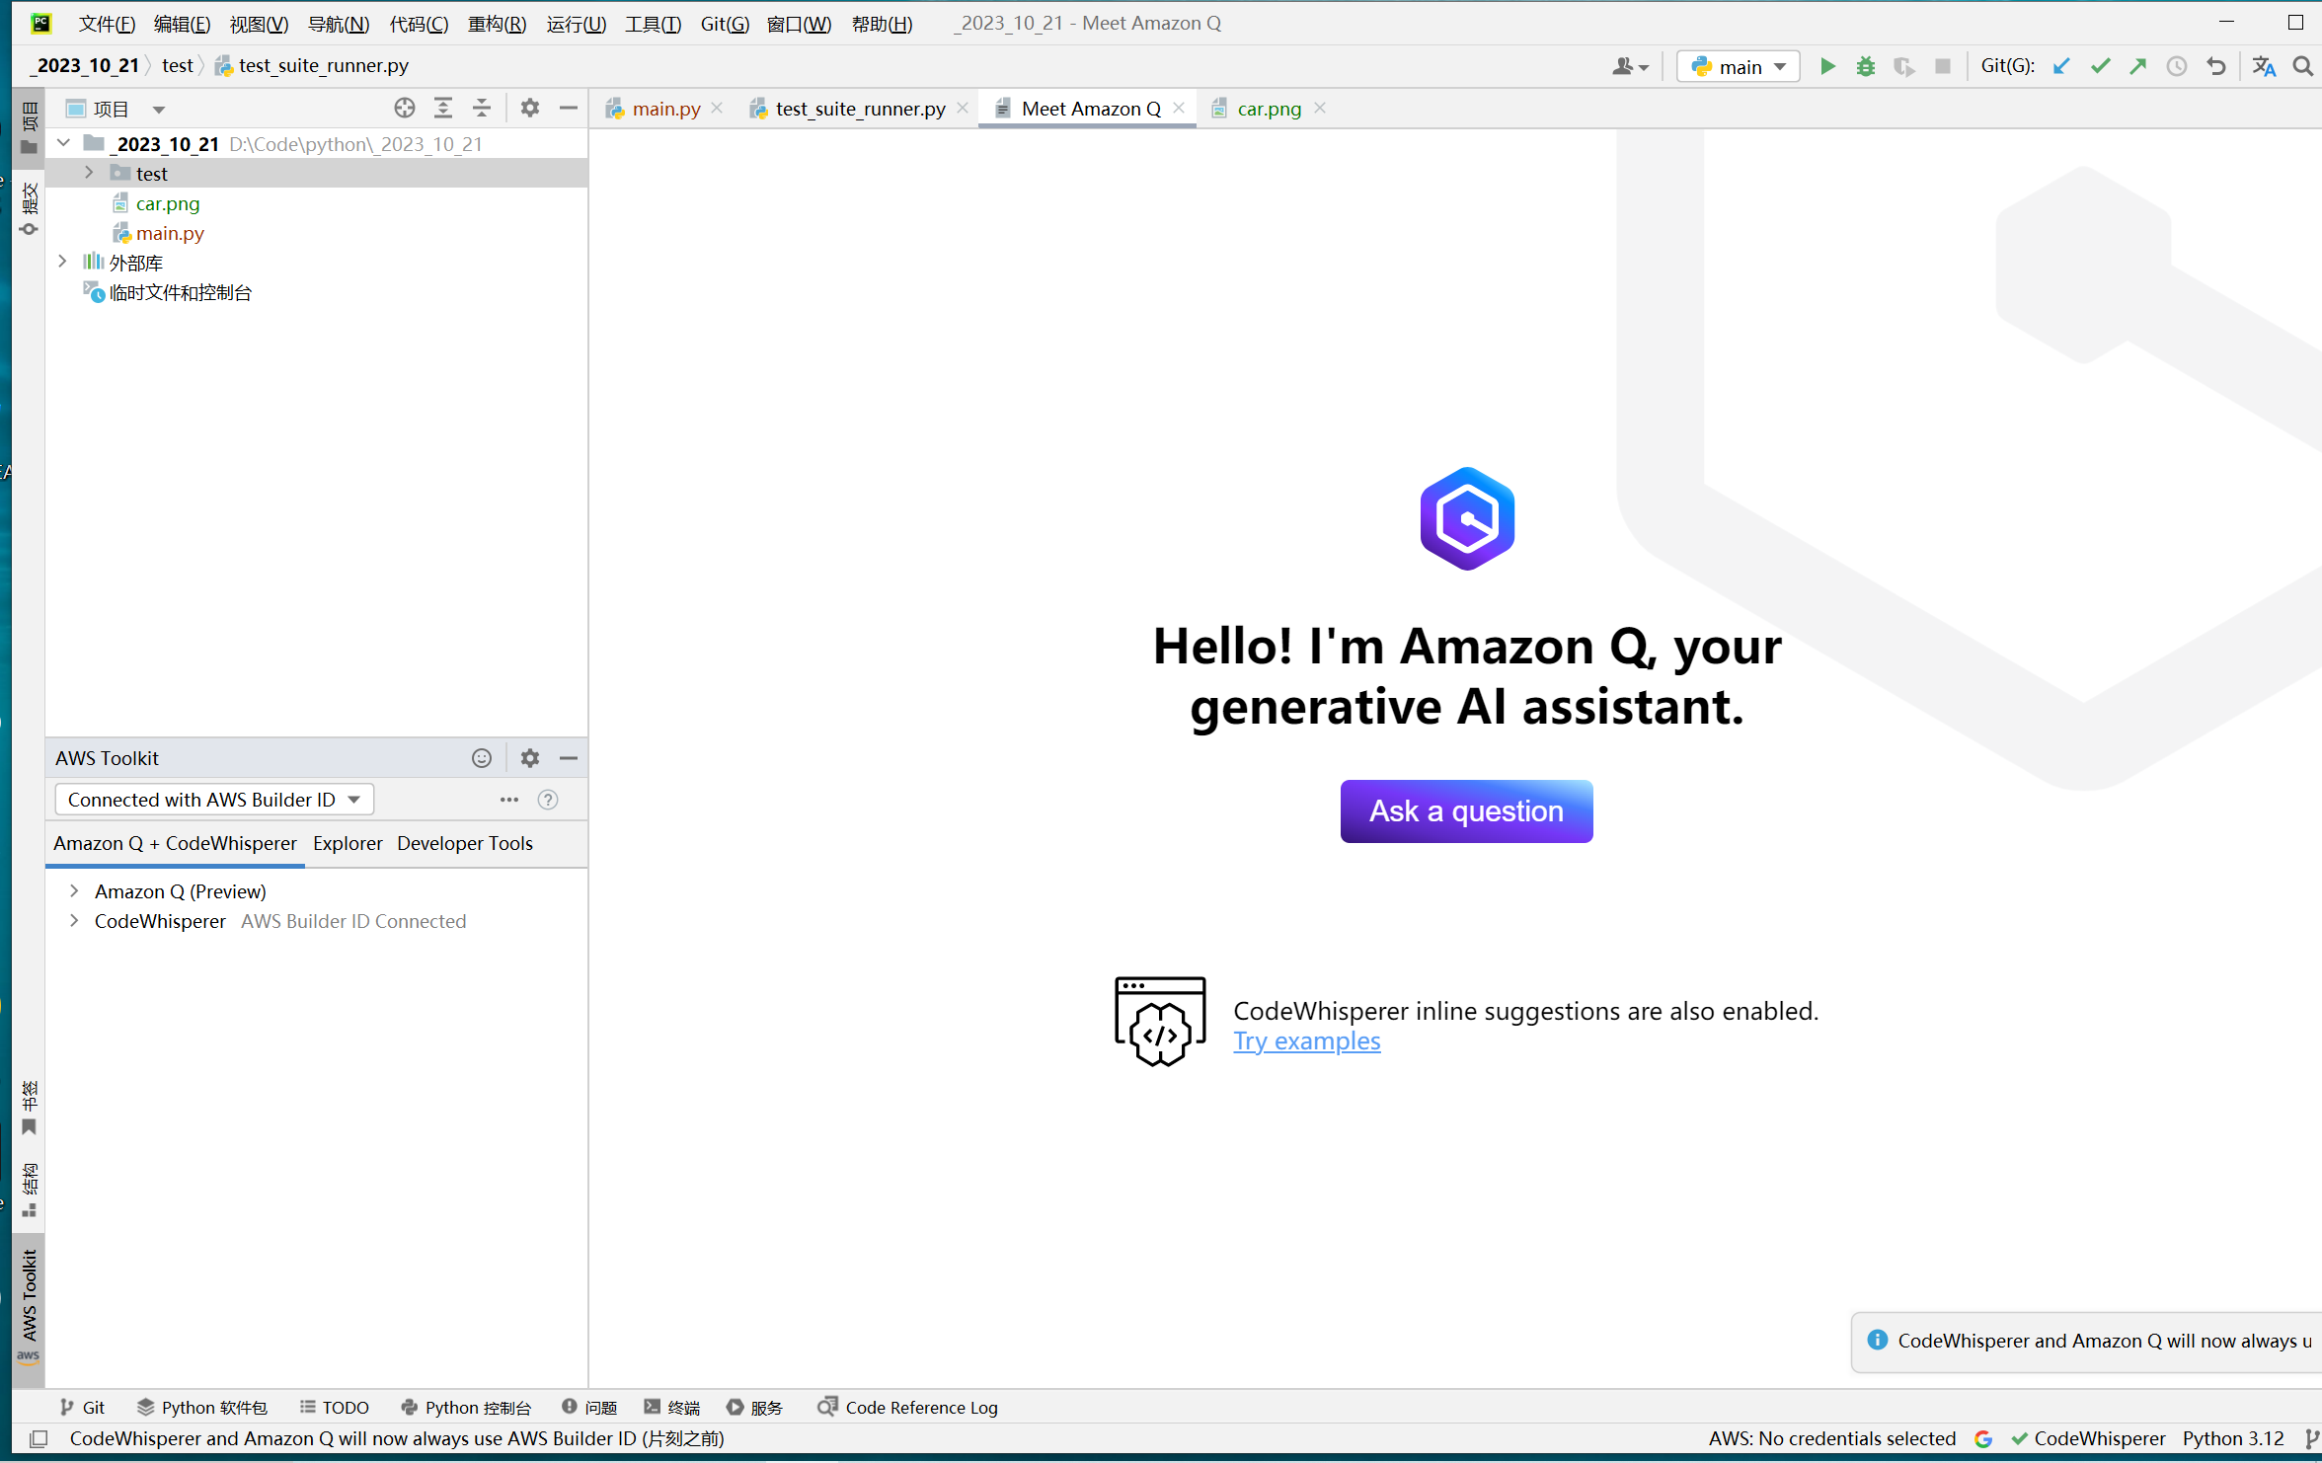The width and height of the screenshot is (2322, 1463).
Task: Click the translate icon in toolbar
Action: [x=2264, y=66]
